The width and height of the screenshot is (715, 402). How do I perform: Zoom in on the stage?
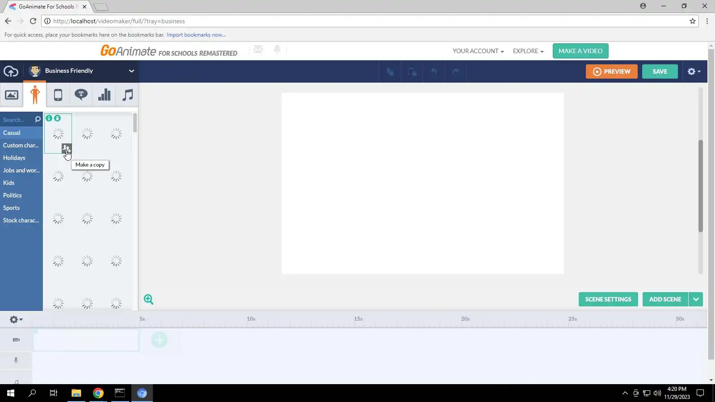pos(148,299)
